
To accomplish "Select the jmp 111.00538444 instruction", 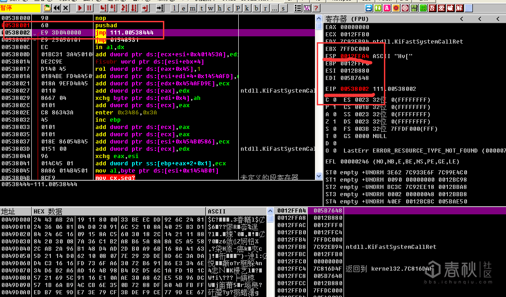I will 157,33.
